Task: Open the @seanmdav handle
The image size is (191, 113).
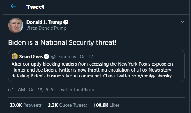Action: [63, 57]
